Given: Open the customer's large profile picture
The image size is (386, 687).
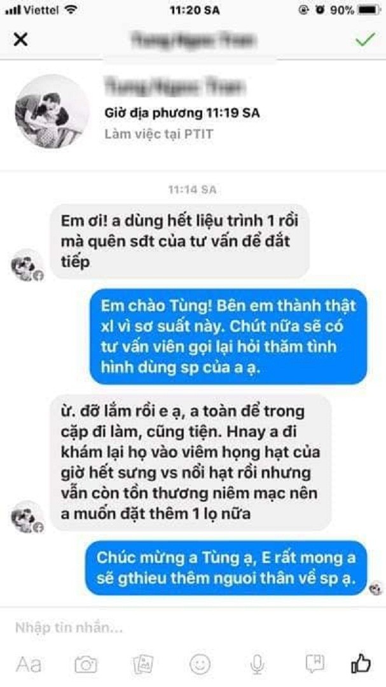Looking at the screenshot, I should pos(52,112).
